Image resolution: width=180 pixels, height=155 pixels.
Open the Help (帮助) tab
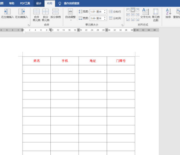coord(12,3)
